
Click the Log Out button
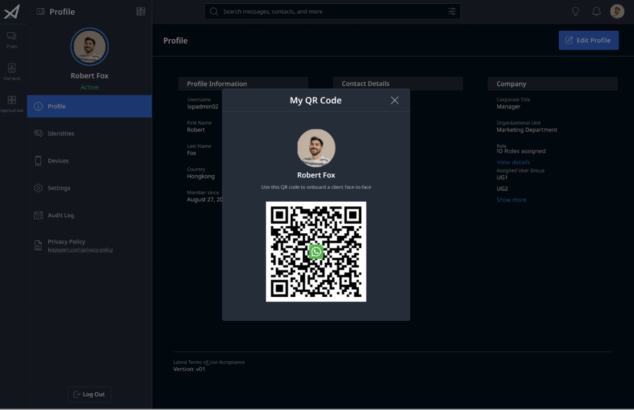[89, 394]
